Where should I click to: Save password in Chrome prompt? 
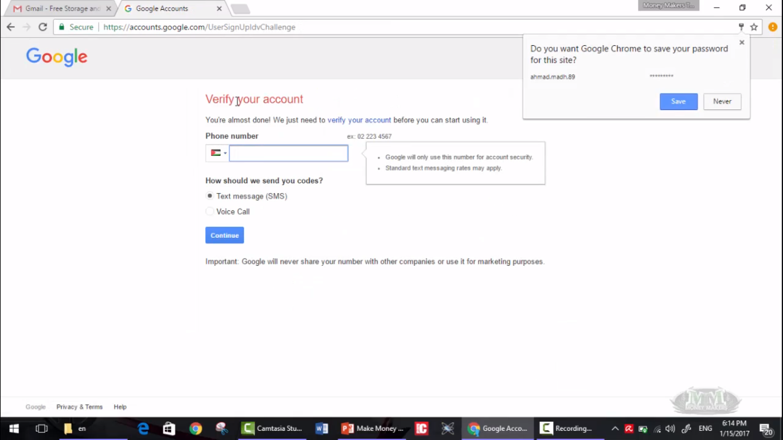(679, 101)
